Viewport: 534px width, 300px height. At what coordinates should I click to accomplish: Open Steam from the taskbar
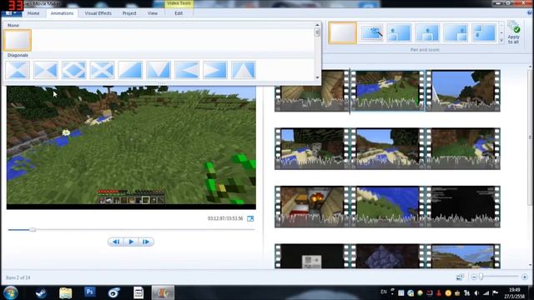point(41,292)
